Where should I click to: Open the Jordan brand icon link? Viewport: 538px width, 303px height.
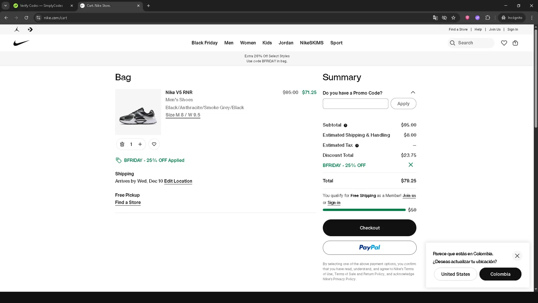(17, 29)
